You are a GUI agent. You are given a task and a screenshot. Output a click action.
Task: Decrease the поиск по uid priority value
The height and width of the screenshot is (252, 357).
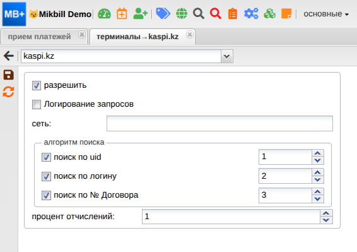point(318,160)
